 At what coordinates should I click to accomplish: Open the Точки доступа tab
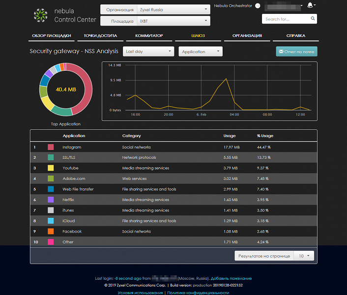click(x=100, y=36)
